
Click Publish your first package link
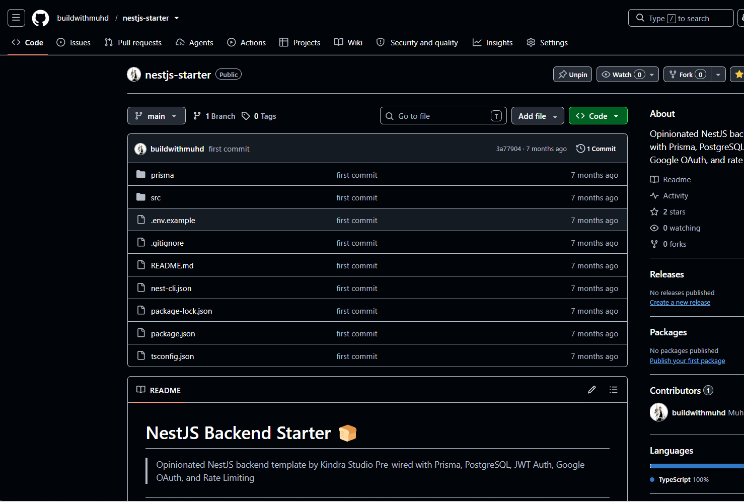pyautogui.click(x=688, y=361)
